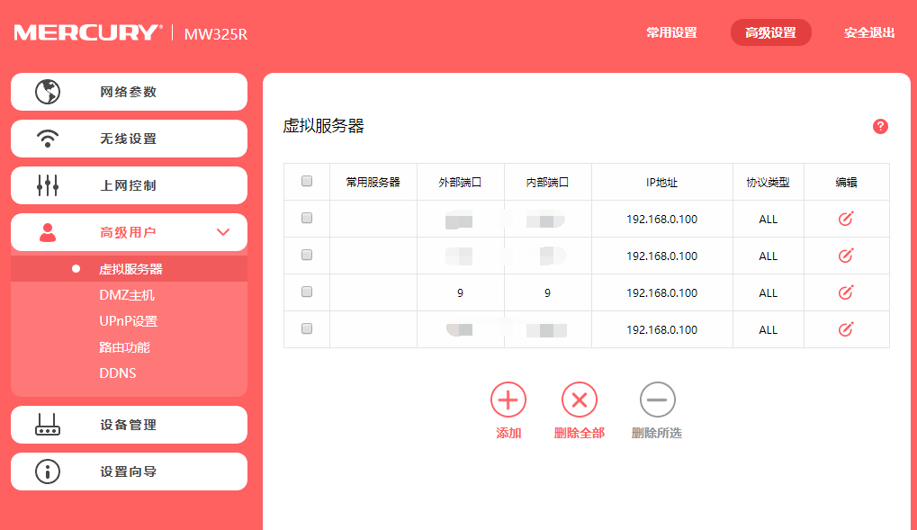This screenshot has width=917, height=530.
Task: Open 路由功能 in the sidebar
Action: coord(124,347)
